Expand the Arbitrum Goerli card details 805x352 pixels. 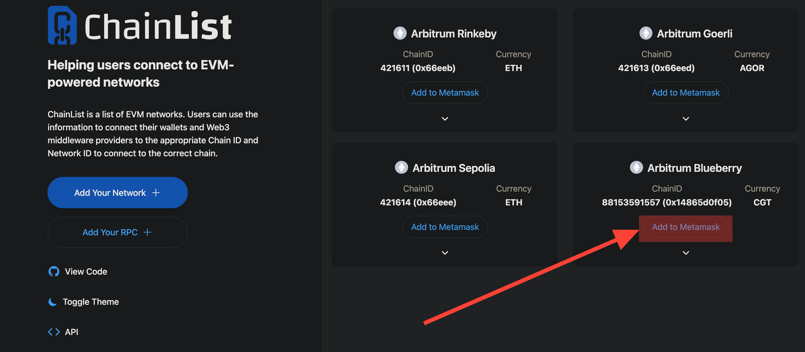point(686,119)
